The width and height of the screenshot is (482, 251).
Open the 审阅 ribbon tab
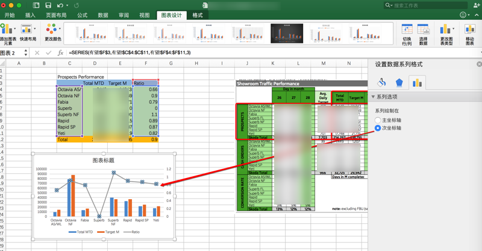[x=124, y=15]
